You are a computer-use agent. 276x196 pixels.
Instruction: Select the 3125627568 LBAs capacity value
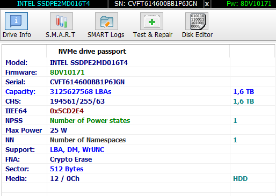[81, 92]
